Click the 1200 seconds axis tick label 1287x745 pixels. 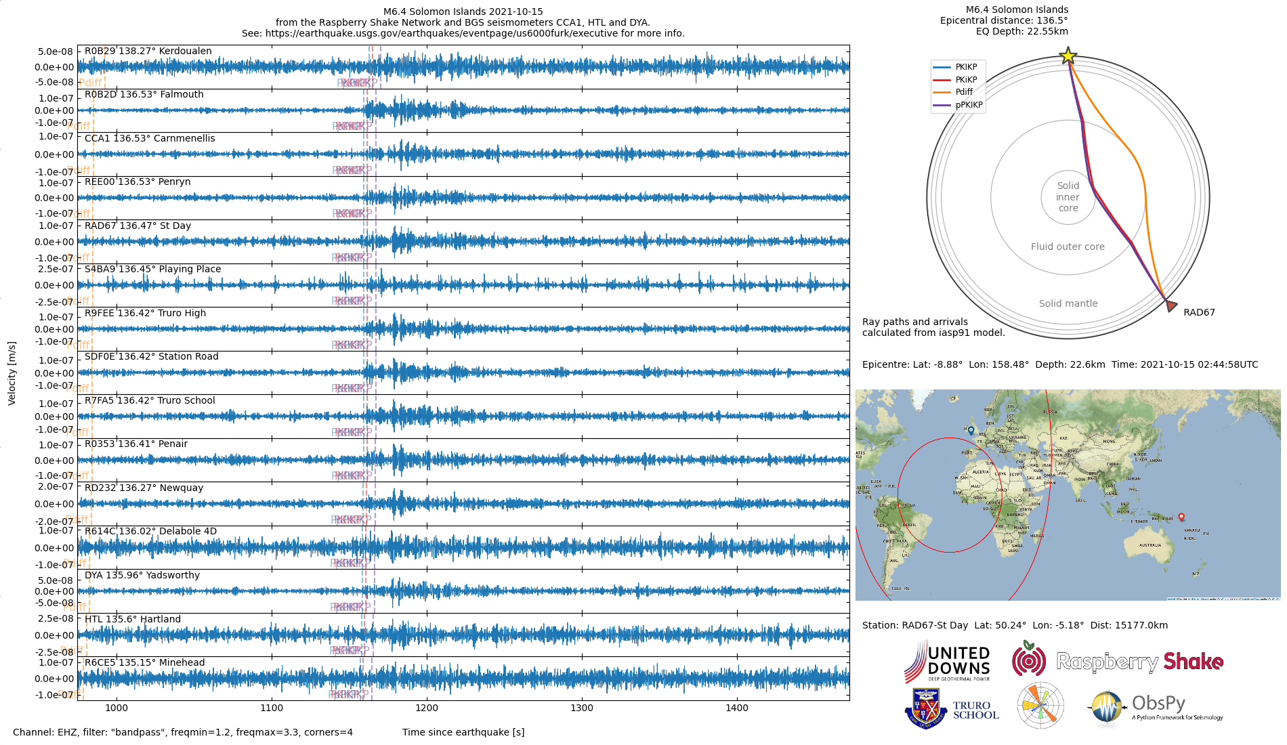pos(427,708)
